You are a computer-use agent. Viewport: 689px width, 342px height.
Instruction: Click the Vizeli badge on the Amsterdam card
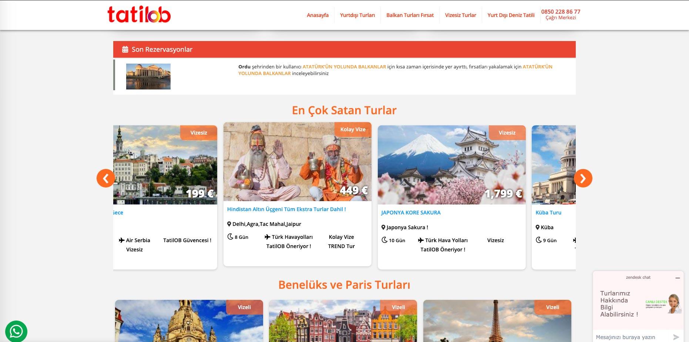pyautogui.click(x=399, y=307)
